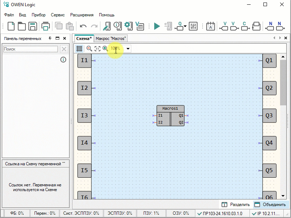Viewport: 291px width, 218px height.
Task: Click the Объединить button
Action: 271,205
